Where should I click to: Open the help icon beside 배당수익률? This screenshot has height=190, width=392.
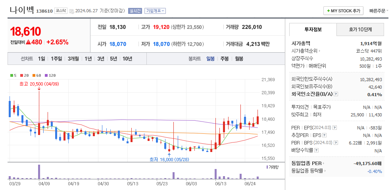(x=316, y=150)
